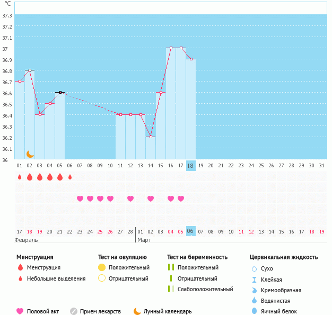Viewport: 332px width, 315px height.
Task: Click the heart icon under cycle day 17
Action: 181,199
